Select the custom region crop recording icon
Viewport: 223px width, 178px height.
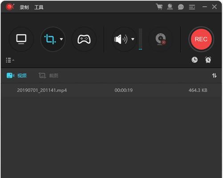coord(50,39)
